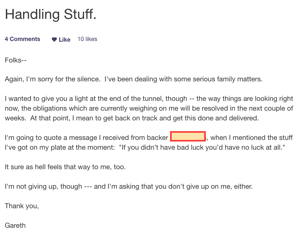Click the words don't give up on me, either
The image size is (303, 231).
coord(210,186)
